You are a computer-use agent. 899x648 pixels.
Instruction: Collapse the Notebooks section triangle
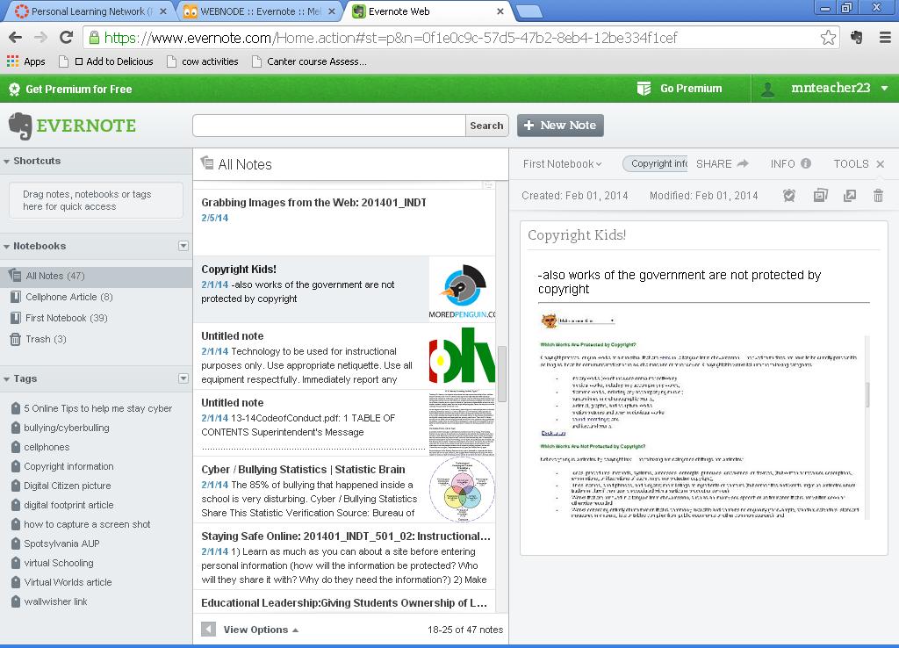[x=6, y=247]
